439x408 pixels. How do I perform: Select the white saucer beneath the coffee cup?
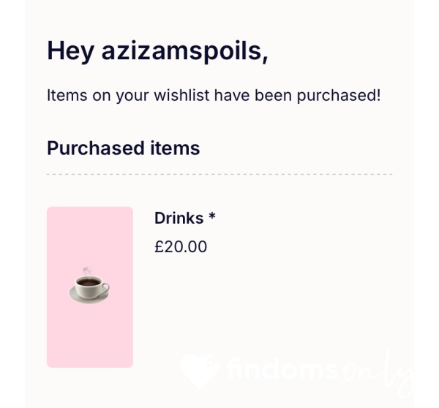point(89,297)
